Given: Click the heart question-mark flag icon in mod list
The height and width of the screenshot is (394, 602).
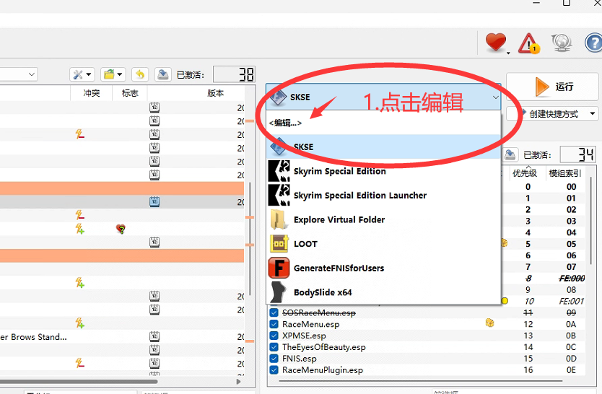Looking at the screenshot, I should click(x=121, y=229).
